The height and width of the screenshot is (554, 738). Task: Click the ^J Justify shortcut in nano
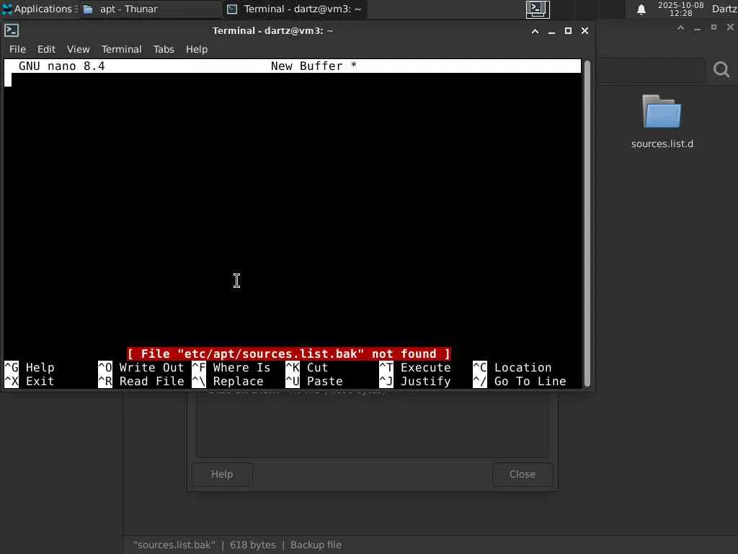tap(415, 381)
